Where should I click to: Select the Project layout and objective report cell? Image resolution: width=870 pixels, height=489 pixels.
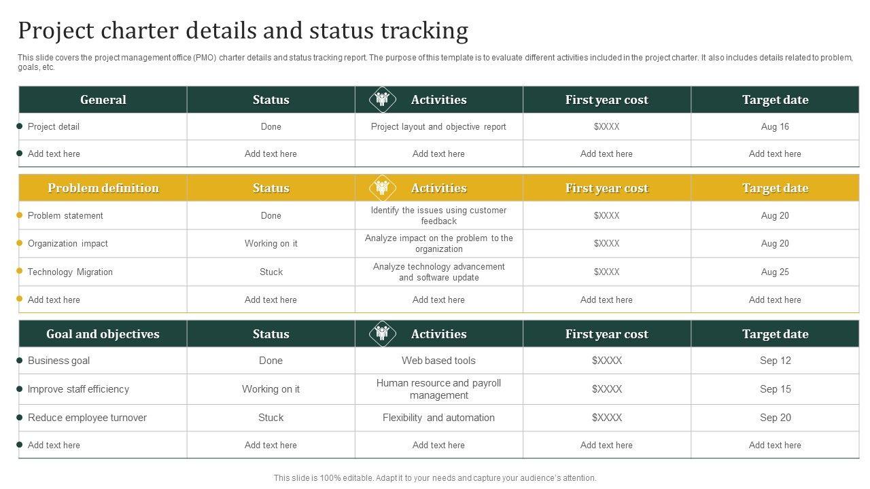pyautogui.click(x=438, y=126)
